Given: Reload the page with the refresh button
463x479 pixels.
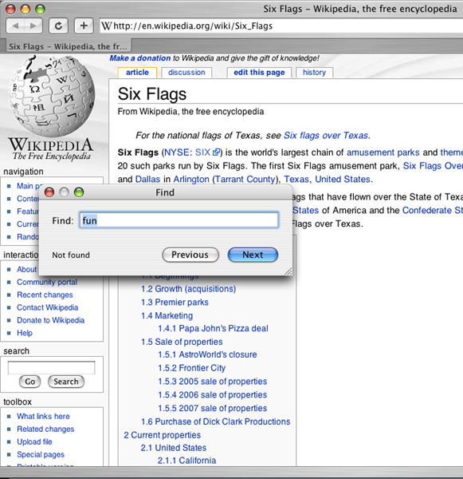Looking at the screenshot, I should tap(58, 26).
